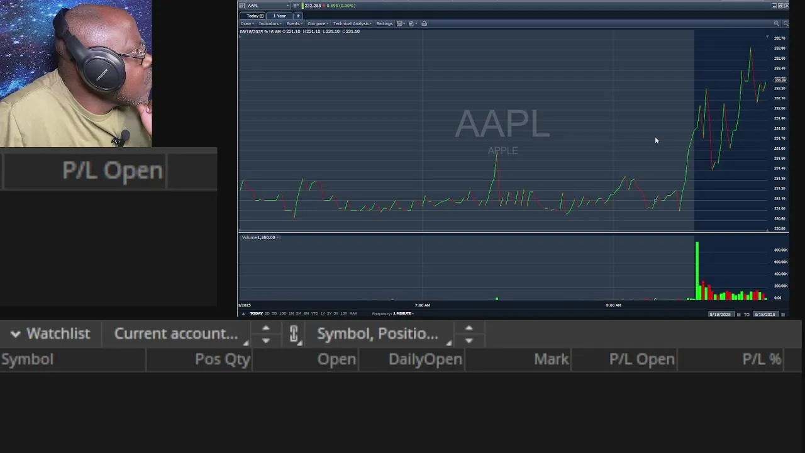Select the MAX timeframe
Viewport: 805px width, 453px height.
point(353,313)
